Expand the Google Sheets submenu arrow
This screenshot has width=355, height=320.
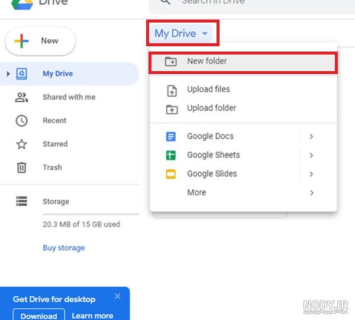click(311, 155)
